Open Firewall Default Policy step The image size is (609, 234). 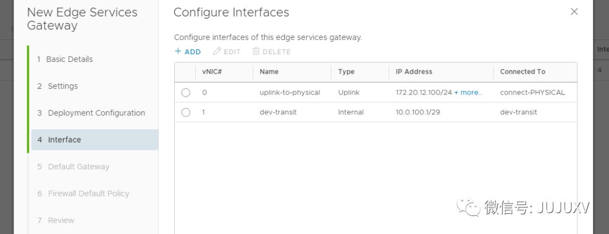[x=89, y=193]
